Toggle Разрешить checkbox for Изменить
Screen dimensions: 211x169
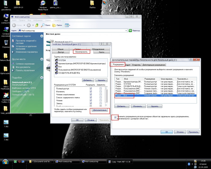click(x=91, y=92)
